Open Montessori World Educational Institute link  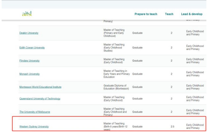pos(40,87)
